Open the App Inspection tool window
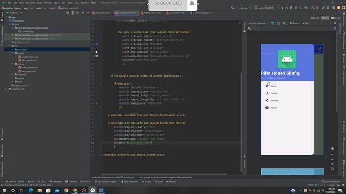This screenshot has width=346, height=194. point(130,182)
